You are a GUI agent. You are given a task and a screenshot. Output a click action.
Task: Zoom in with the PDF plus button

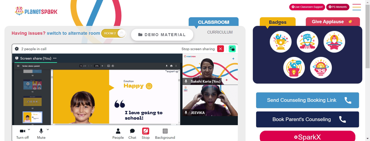tap(102, 66)
